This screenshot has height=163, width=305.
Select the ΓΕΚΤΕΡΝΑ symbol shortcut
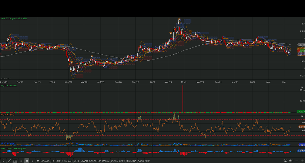(131, 161)
